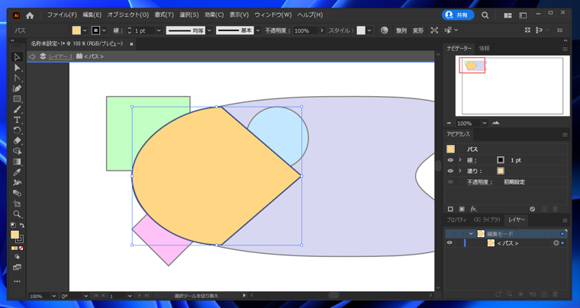580x308 pixels.
Task: Pick the Eyedropper tool
Action: tap(17, 172)
